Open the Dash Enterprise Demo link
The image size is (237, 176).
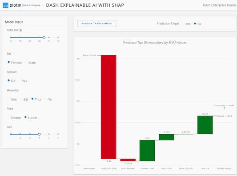point(219,5)
